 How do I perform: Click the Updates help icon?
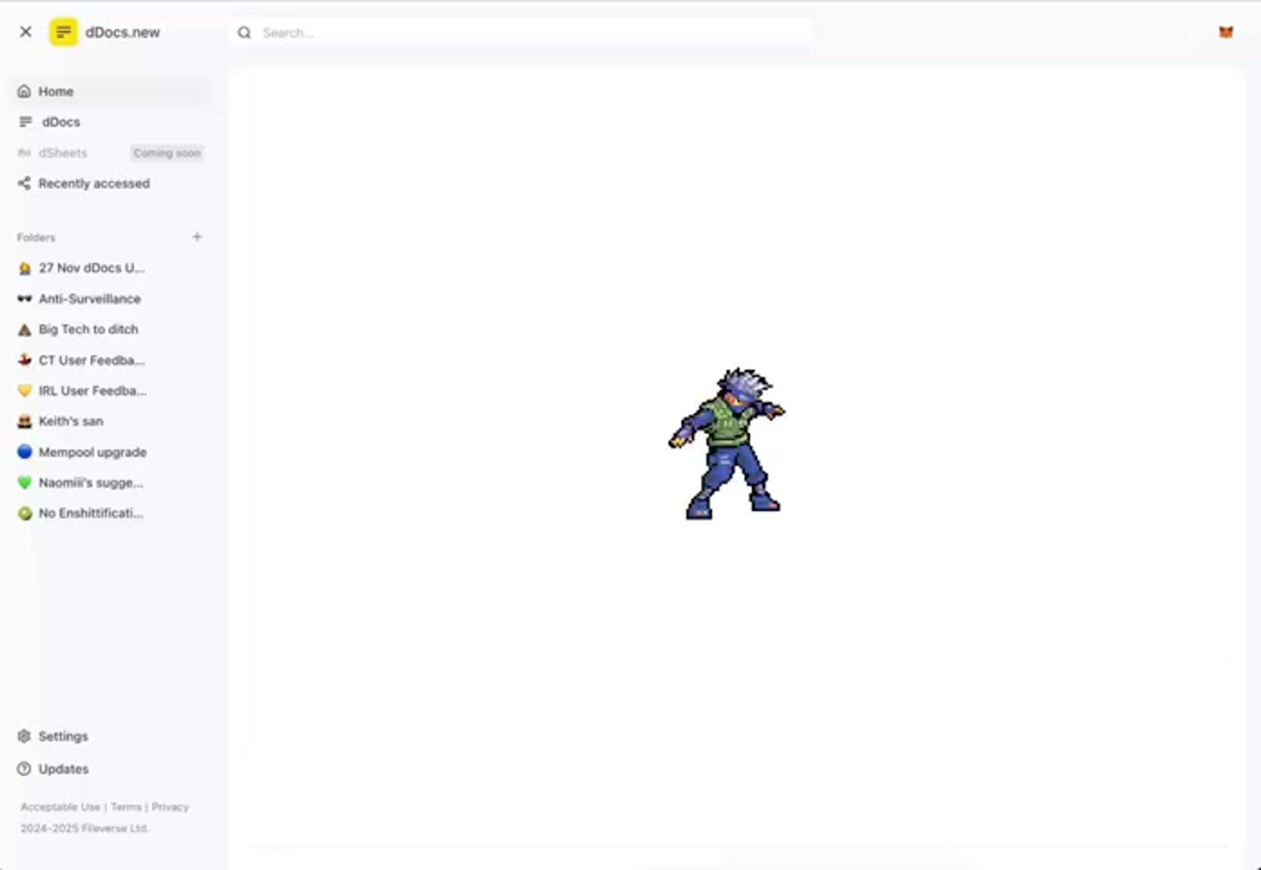pyautogui.click(x=24, y=769)
